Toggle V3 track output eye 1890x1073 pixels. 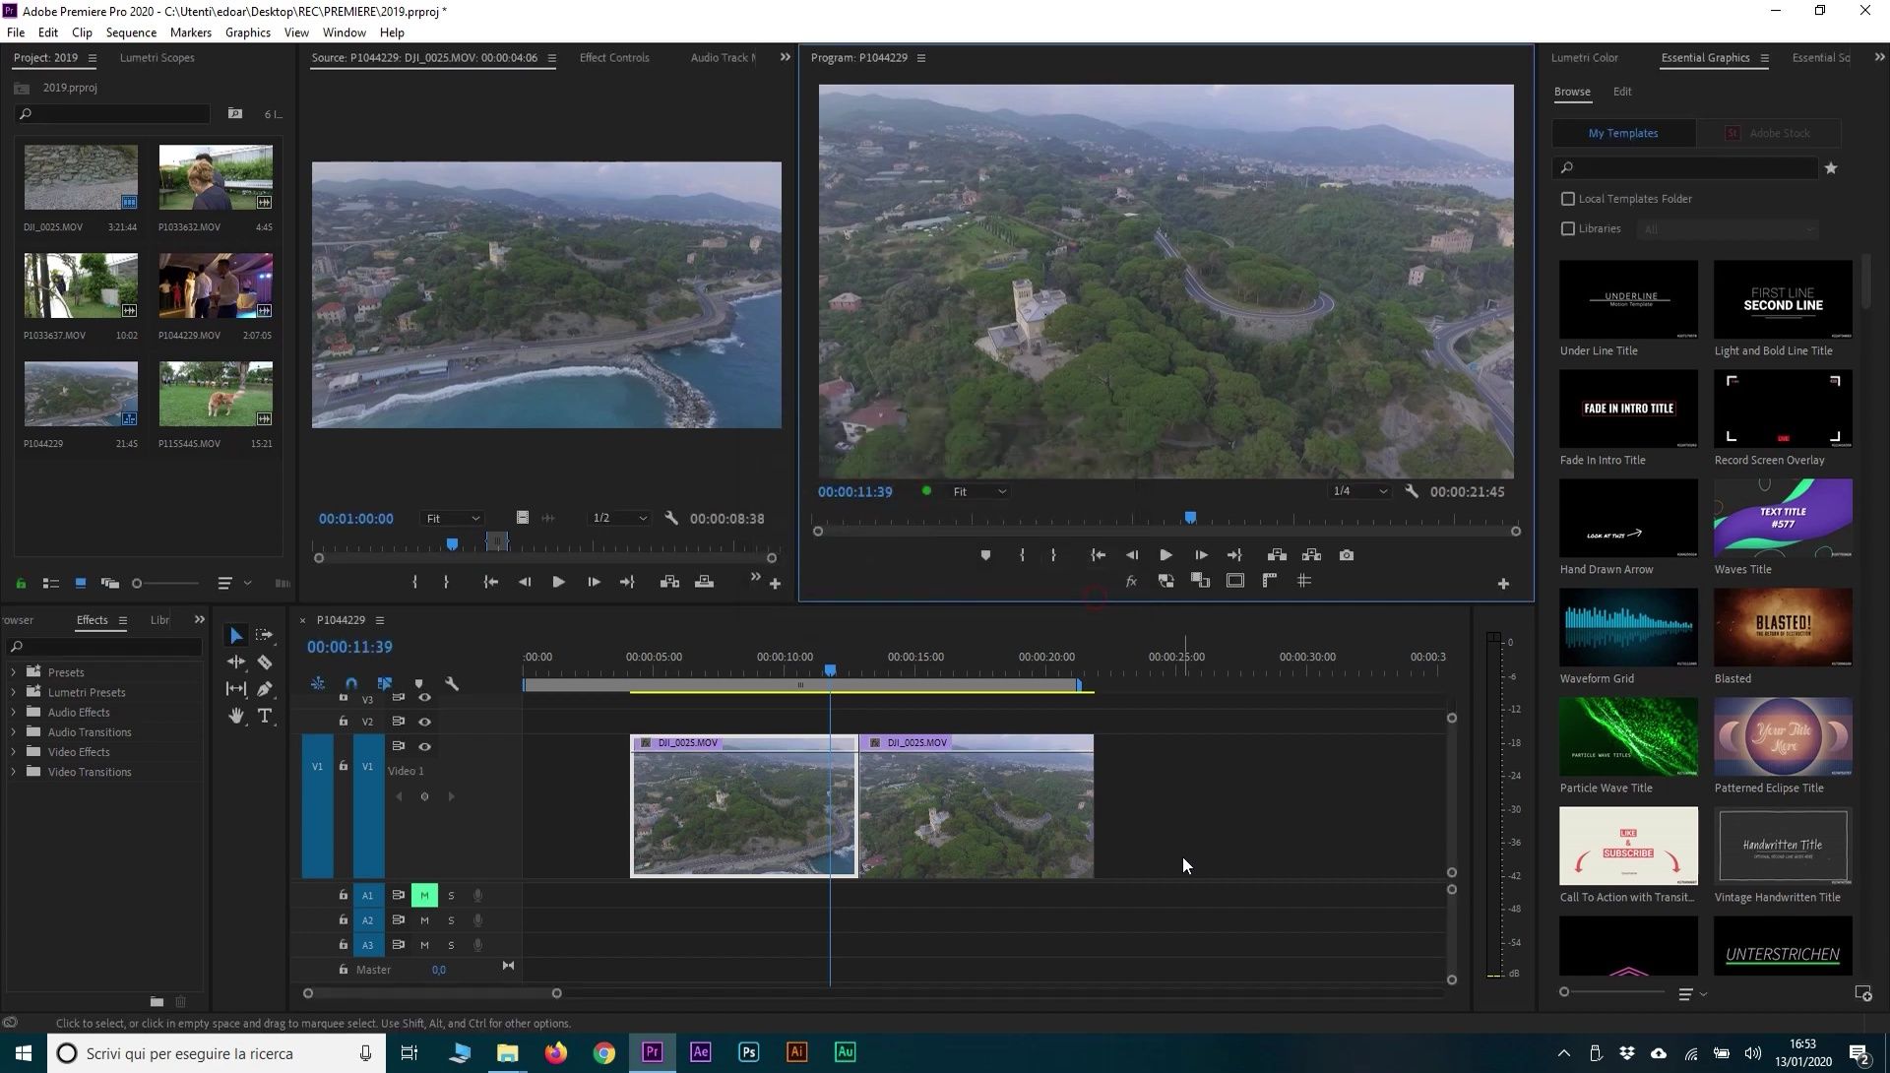pos(424,698)
